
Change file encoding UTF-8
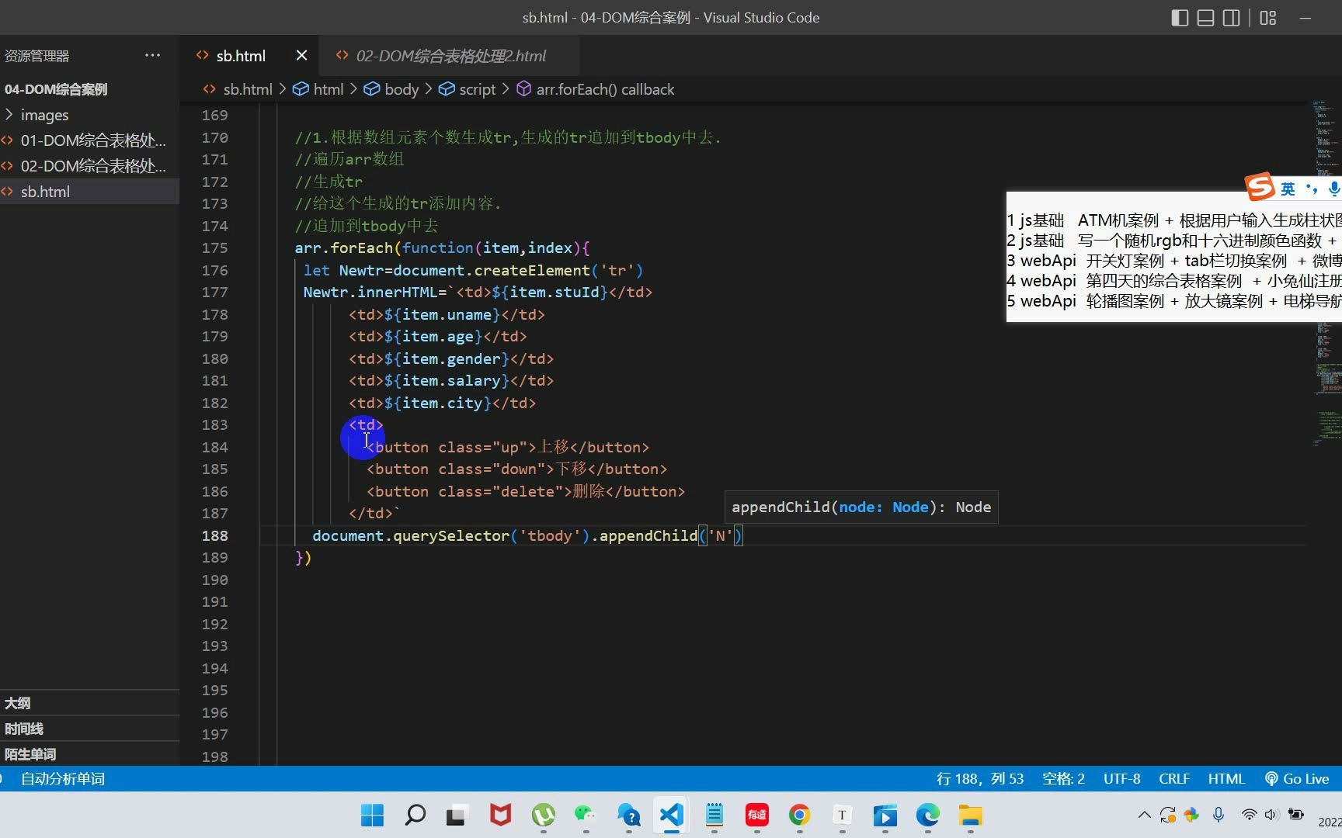[1122, 779]
